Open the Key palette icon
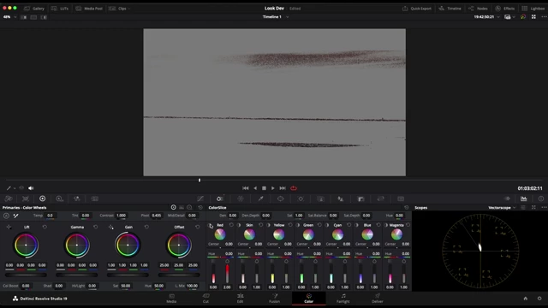Screen dimensions: 548x308 point(360,198)
